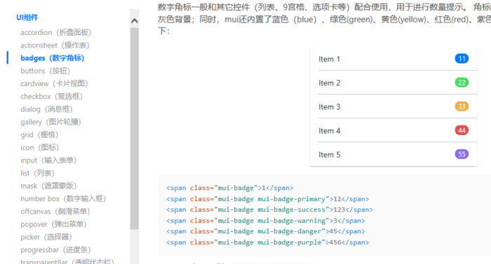
Task: Go to buttons (按钮) in sidebar
Action: pos(45,71)
